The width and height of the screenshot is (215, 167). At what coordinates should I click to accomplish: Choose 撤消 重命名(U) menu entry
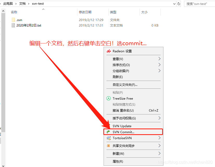tap(134, 110)
